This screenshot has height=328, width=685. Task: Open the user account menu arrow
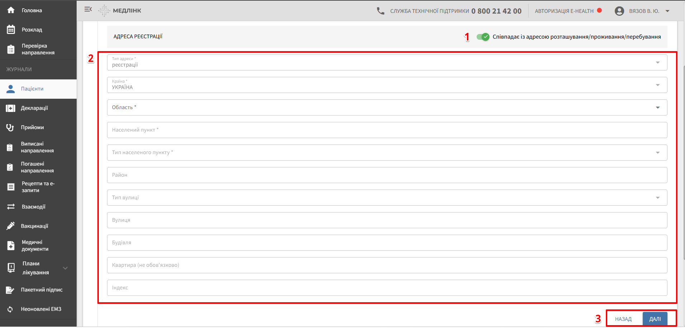(x=667, y=11)
